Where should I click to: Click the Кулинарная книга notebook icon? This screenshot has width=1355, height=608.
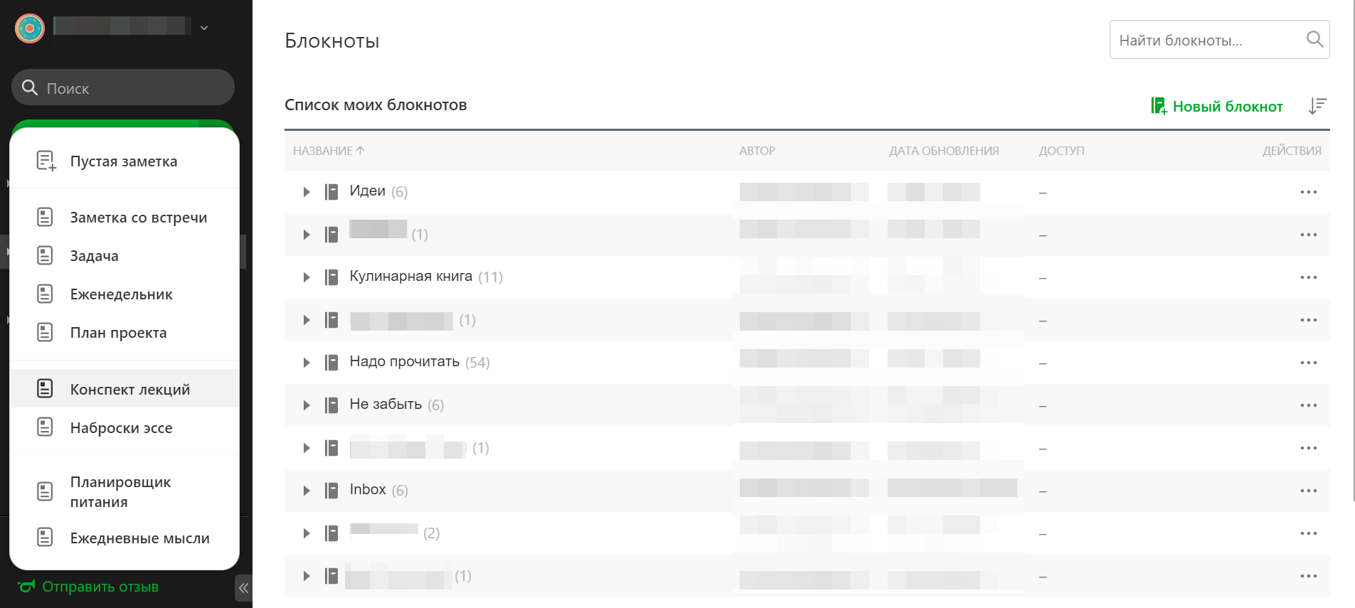click(331, 277)
